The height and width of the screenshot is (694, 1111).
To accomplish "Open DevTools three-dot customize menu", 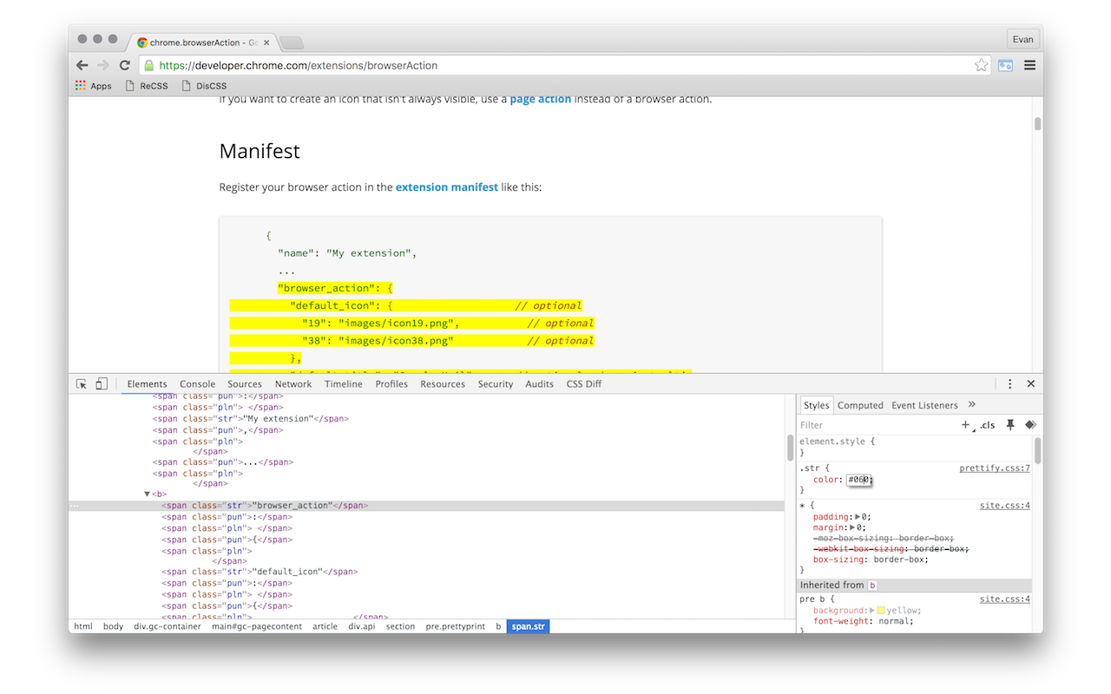I will coord(1009,383).
